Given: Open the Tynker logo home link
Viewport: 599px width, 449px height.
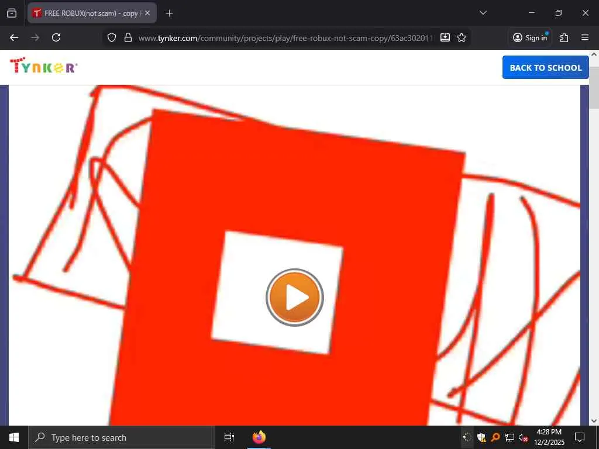Looking at the screenshot, I should tap(43, 65).
